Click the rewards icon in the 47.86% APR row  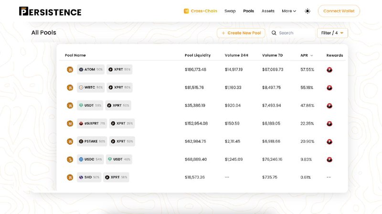(329, 106)
